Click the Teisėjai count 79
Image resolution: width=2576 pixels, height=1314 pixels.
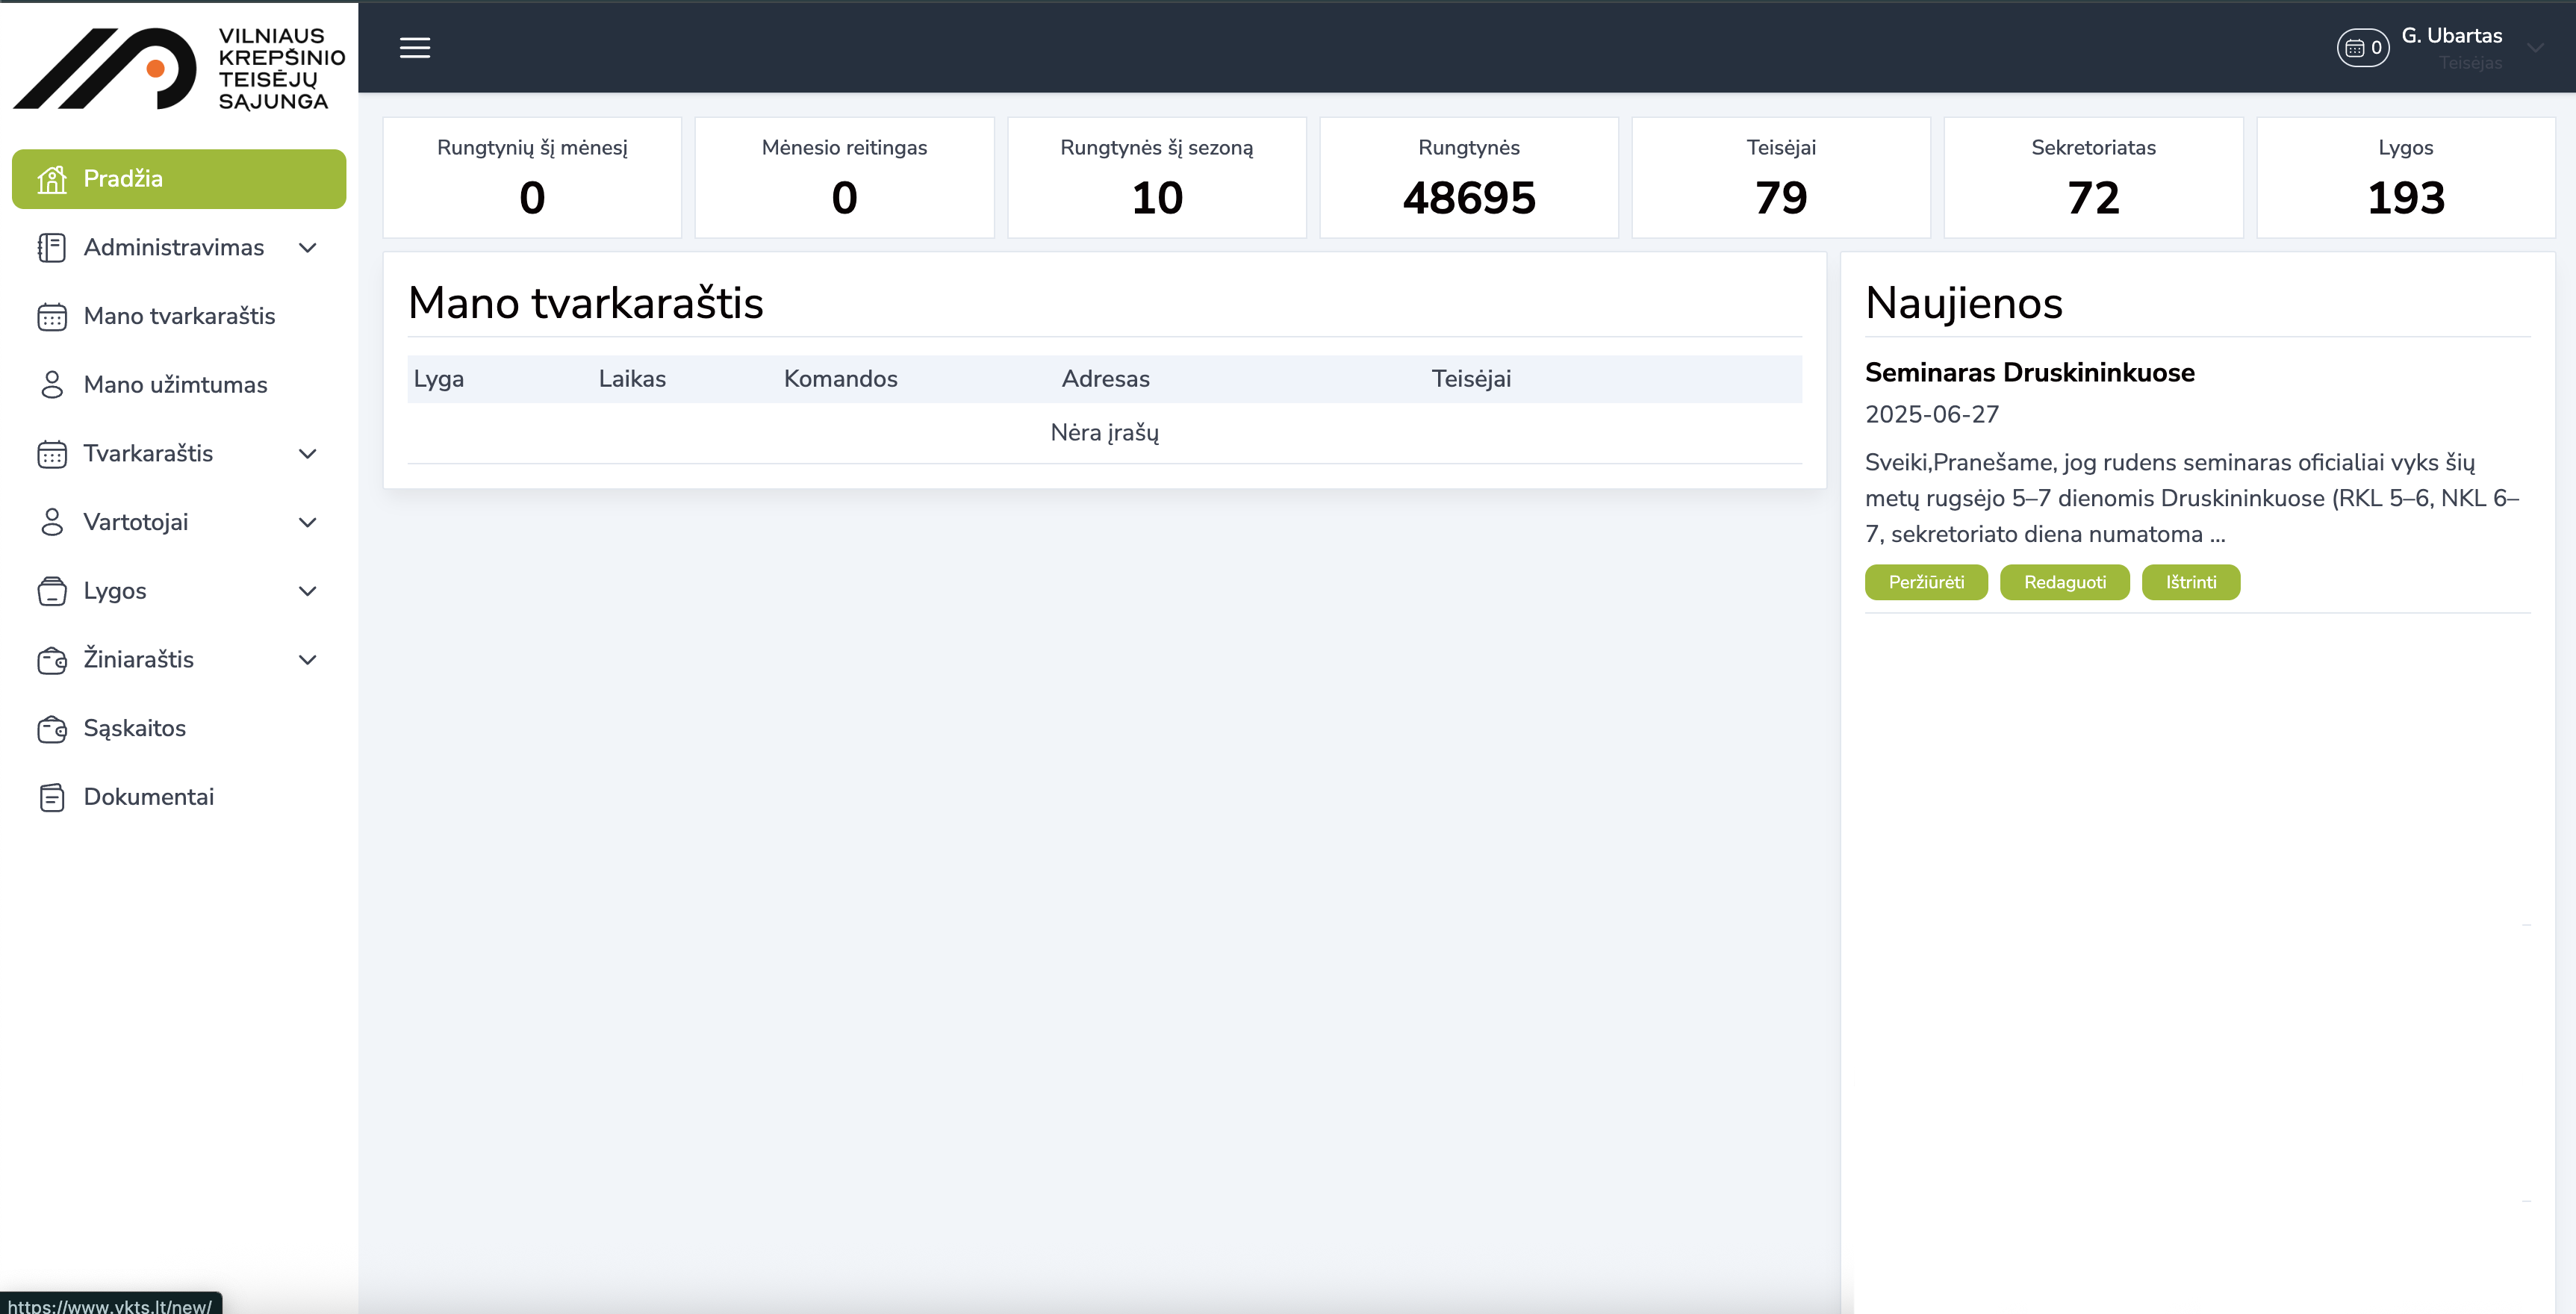tap(1781, 198)
